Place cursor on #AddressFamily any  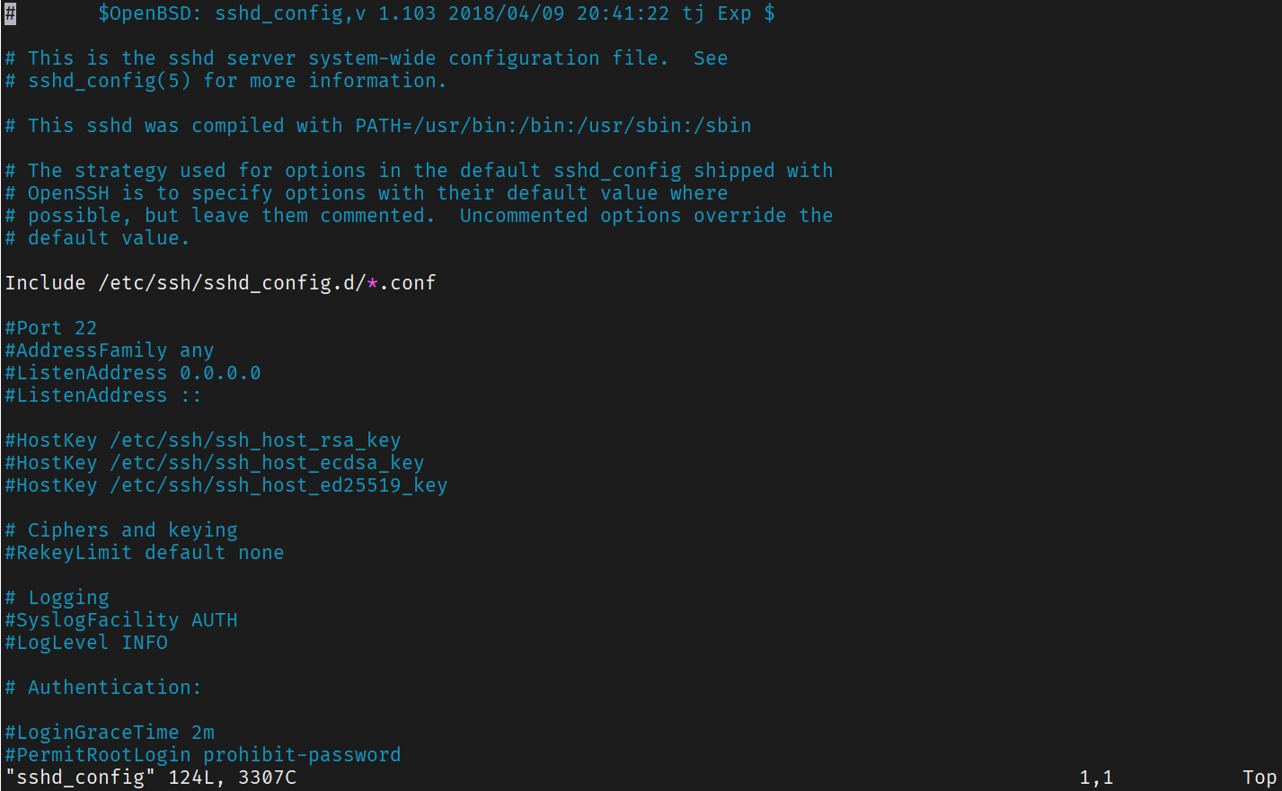tap(109, 351)
